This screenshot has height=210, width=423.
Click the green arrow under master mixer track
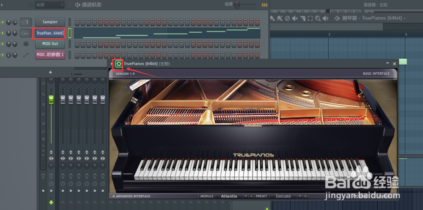51,202
